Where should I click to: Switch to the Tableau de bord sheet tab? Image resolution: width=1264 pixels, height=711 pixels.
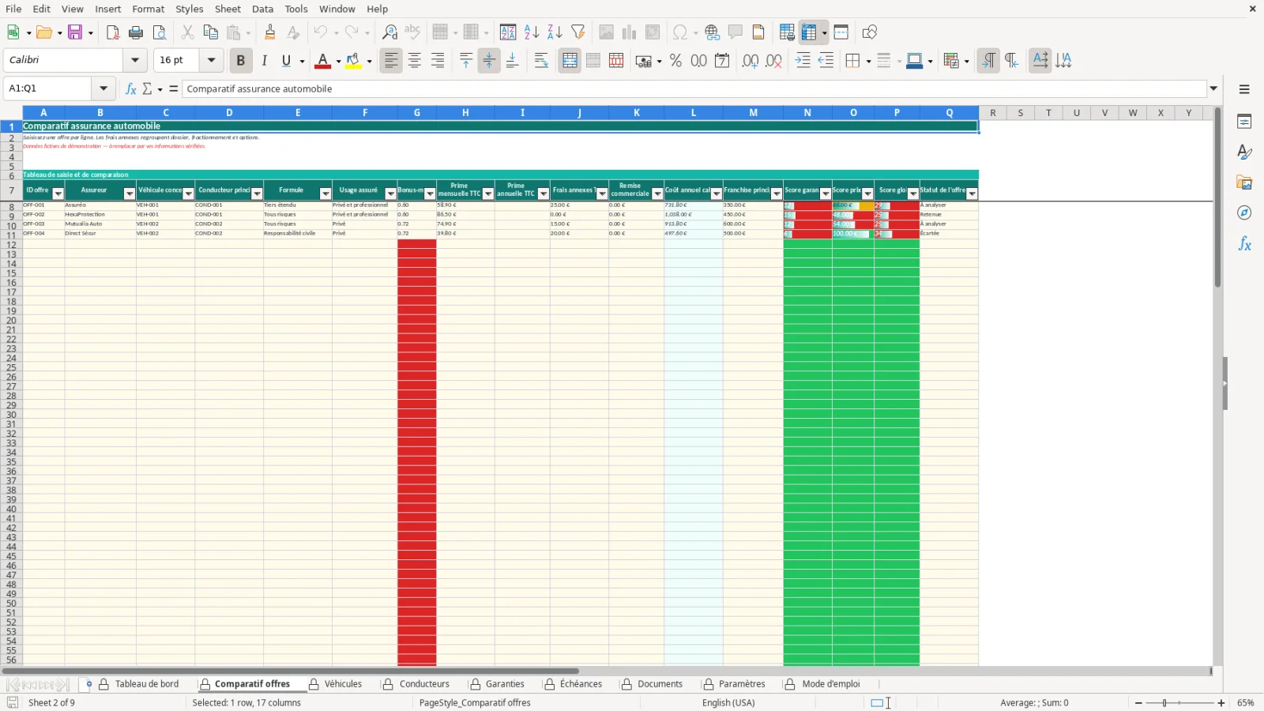click(x=147, y=684)
